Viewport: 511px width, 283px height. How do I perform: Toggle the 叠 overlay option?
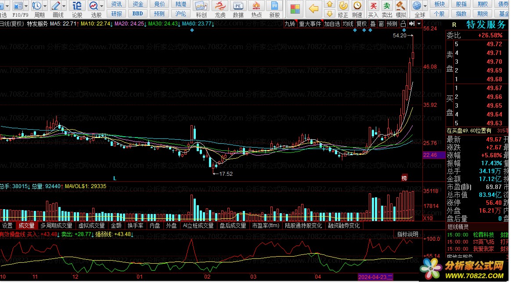pos(373,24)
